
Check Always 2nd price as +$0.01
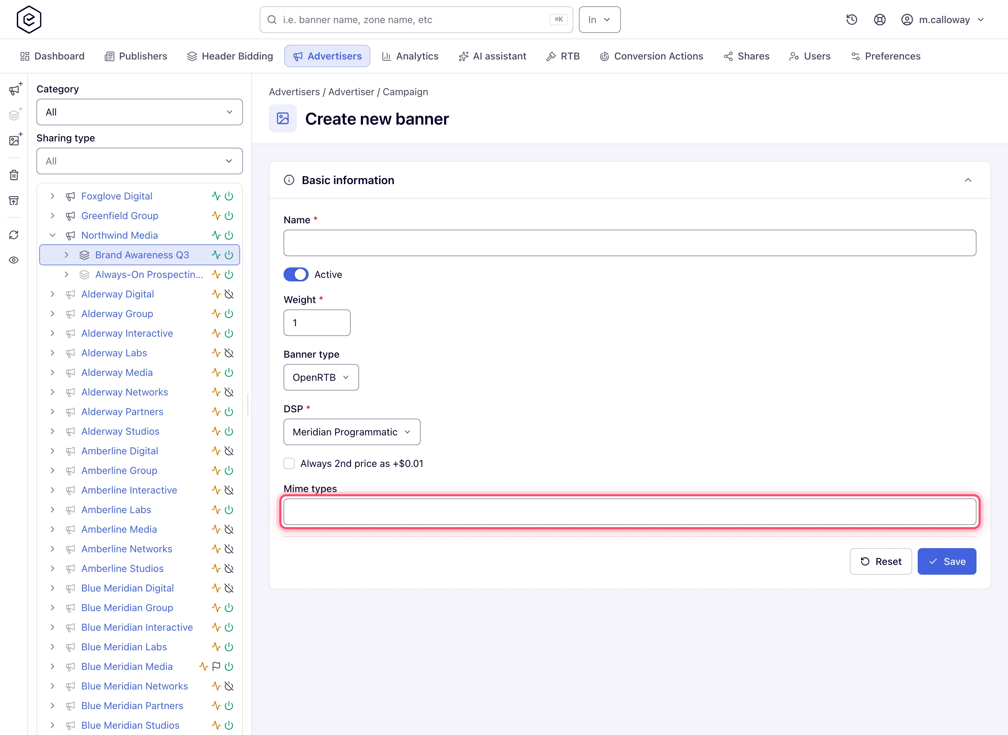(x=289, y=464)
